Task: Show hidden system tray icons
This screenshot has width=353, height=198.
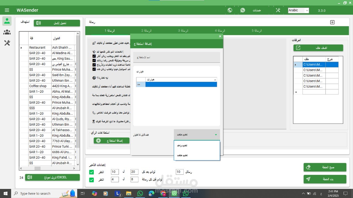Action: tap(303, 193)
